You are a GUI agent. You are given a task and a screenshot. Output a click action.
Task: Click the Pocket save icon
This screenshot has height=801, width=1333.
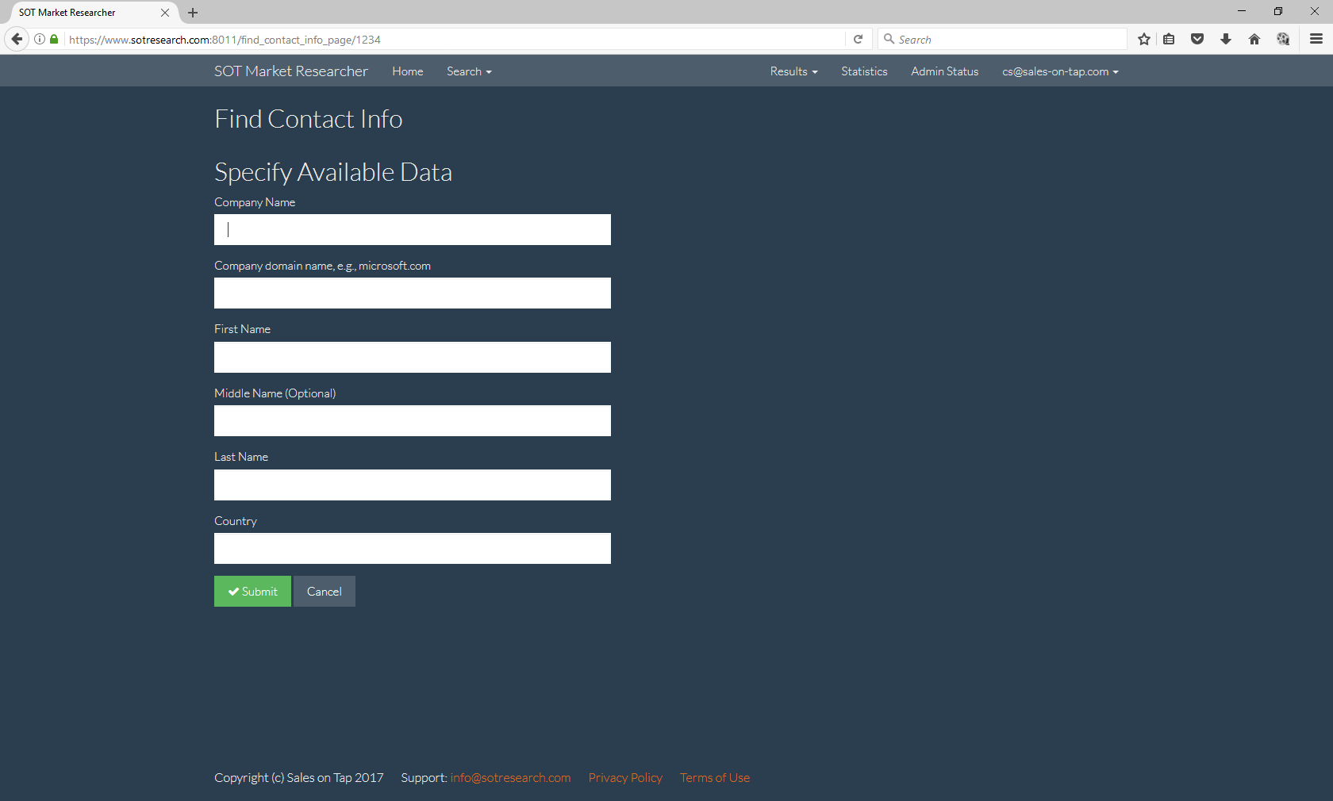tap(1197, 39)
